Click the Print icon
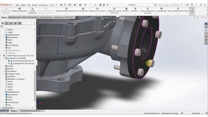Viewport: 208px width, 117px height. (x=80, y=5)
